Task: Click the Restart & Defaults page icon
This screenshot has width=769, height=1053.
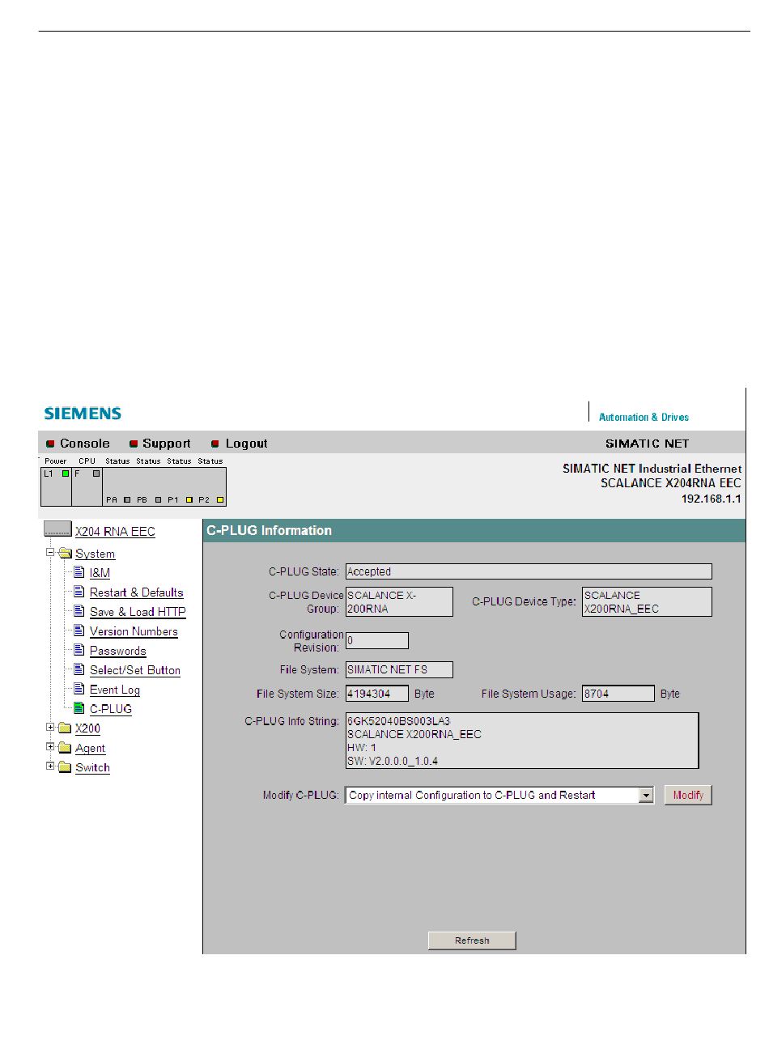Action: point(79,592)
